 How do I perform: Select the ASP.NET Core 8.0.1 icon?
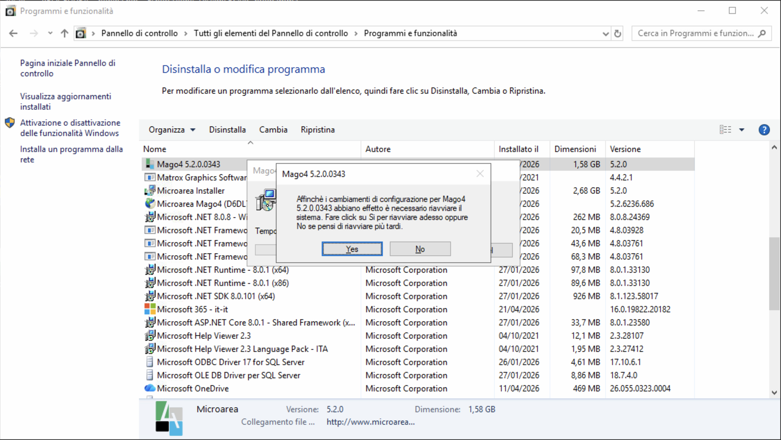(x=150, y=322)
